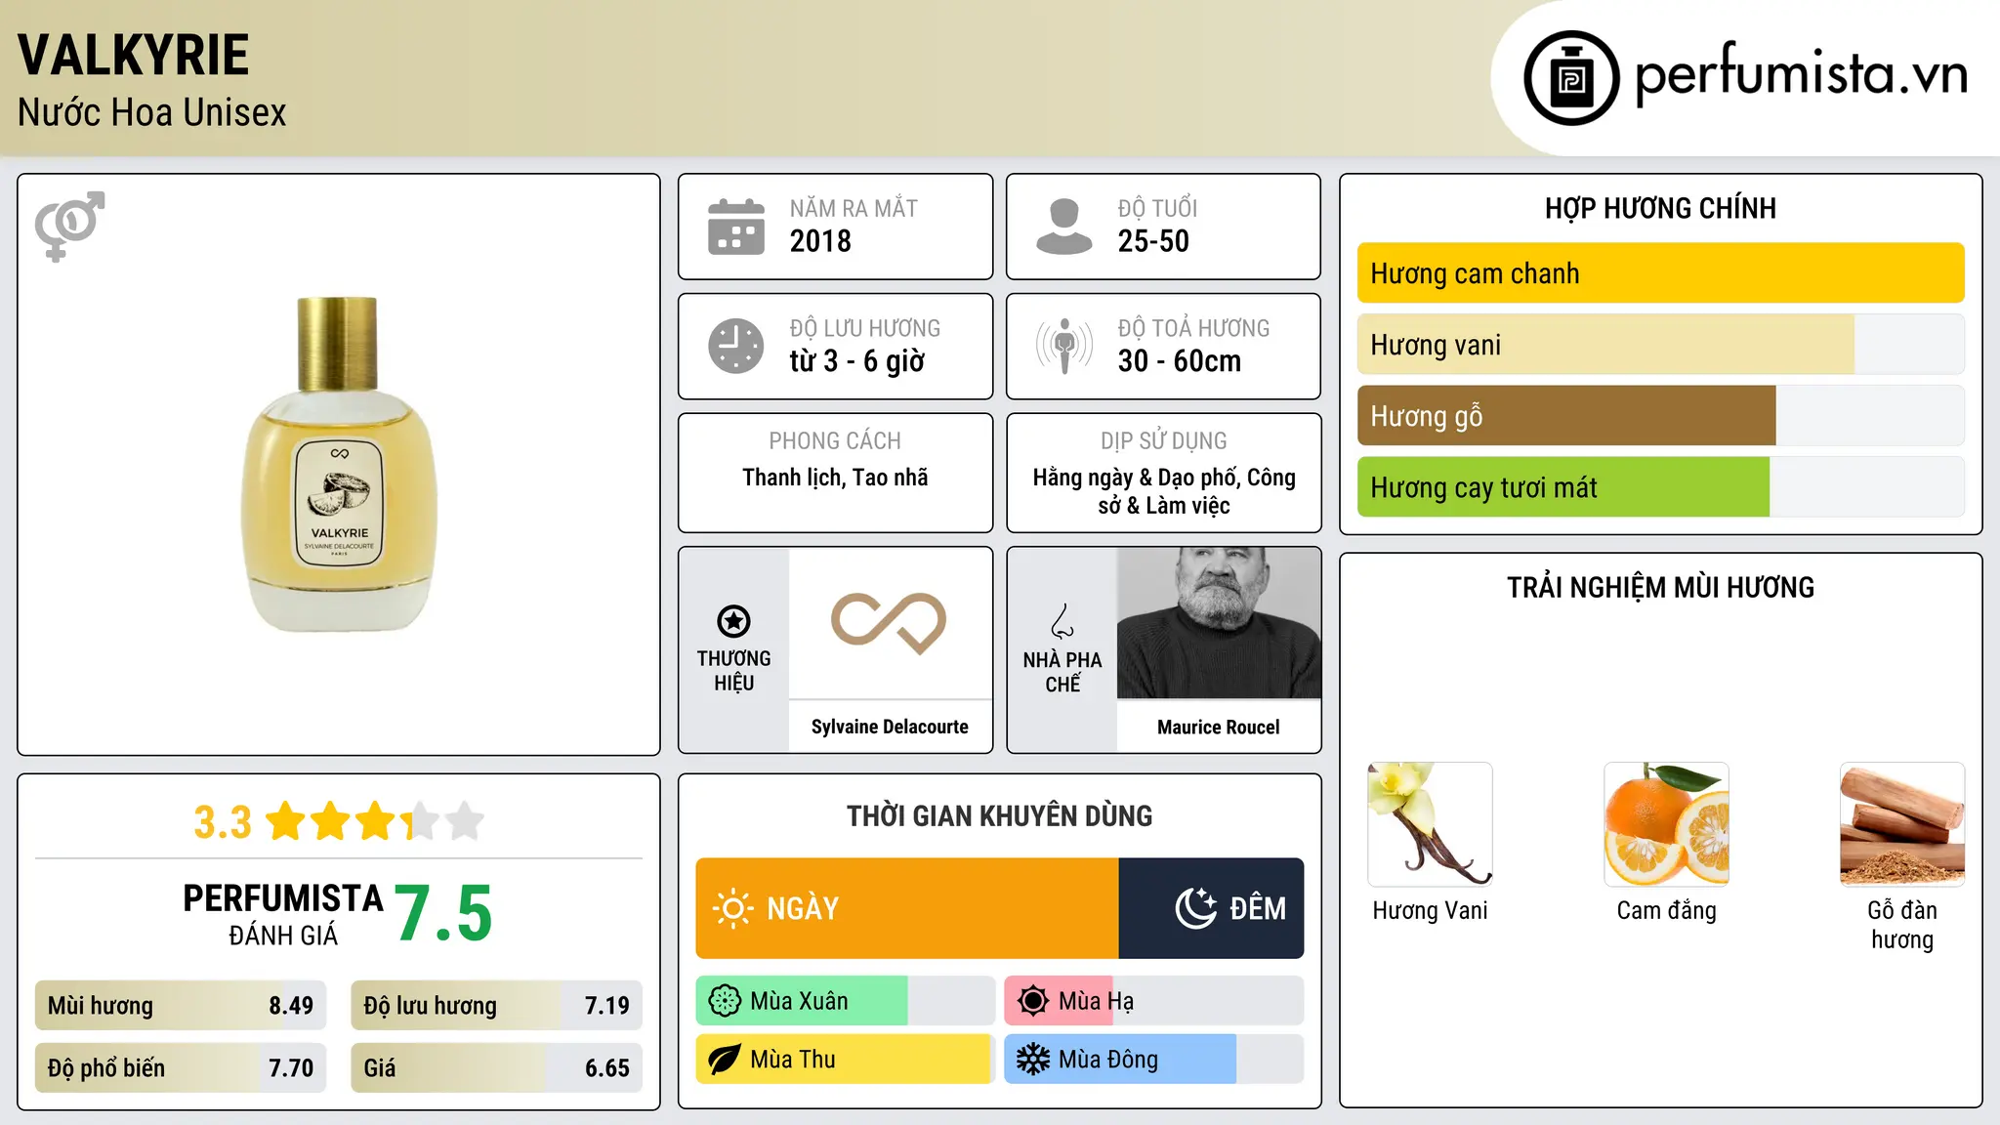Viewport: 2000px width, 1125px height.
Task: Click the Hương cam chanh accord bar
Action: click(x=1660, y=273)
